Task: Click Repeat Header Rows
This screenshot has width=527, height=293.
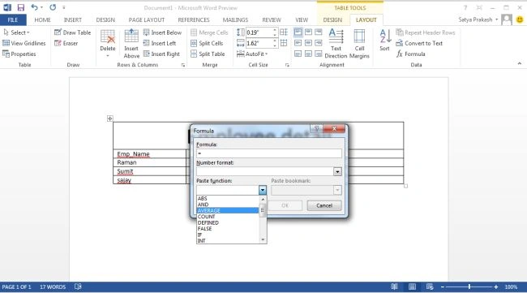Action: click(x=426, y=32)
